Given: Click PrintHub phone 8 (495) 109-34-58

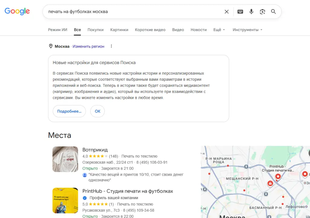Looking at the screenshot, I should (139, 210).
